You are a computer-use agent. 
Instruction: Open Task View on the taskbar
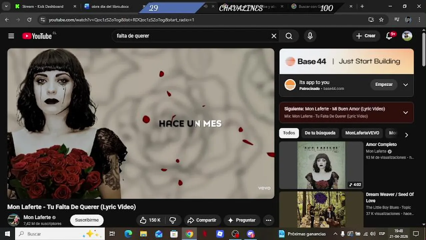click(112, 234)
